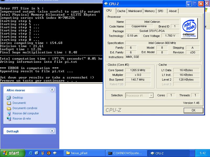Click the Total computation time line in console
This screenshot has height=157, width=210.
click(x=51, y=59)
